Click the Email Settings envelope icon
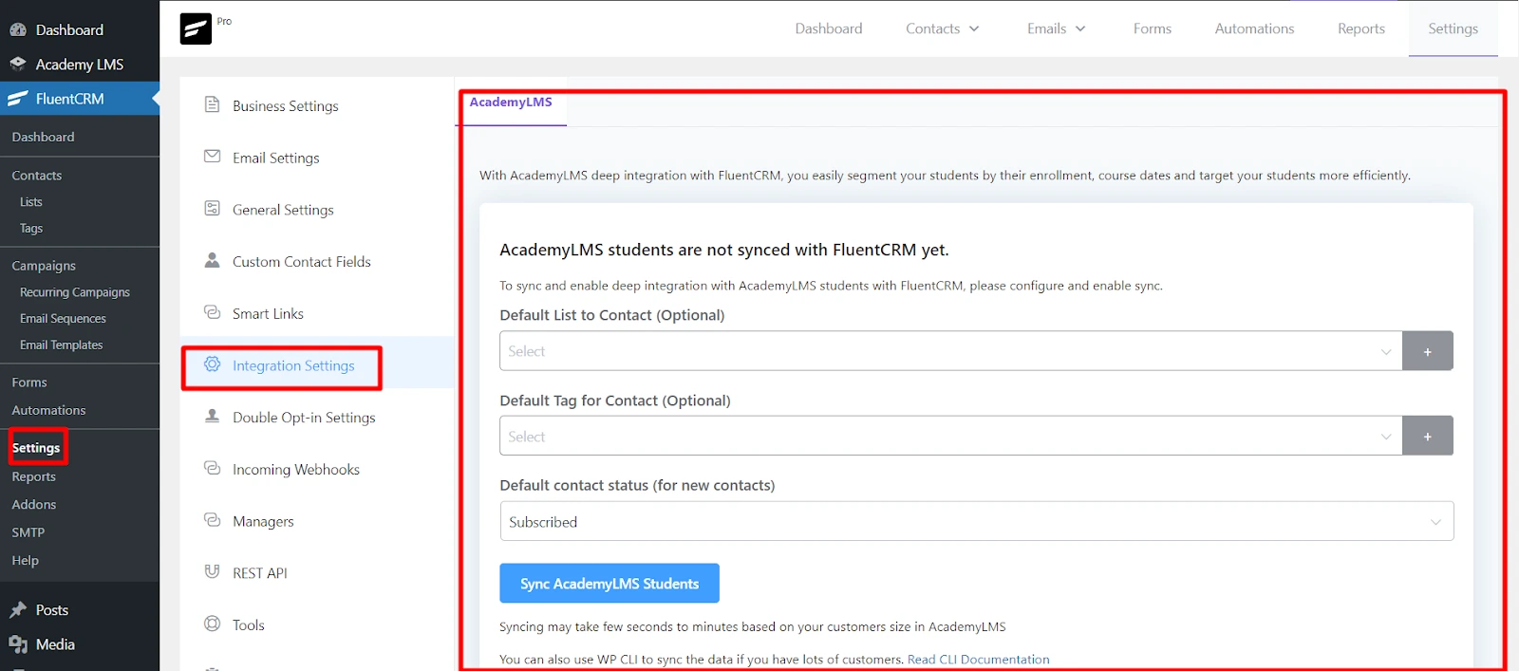This screenshot has width=1519, height=671. click(213, 157)
